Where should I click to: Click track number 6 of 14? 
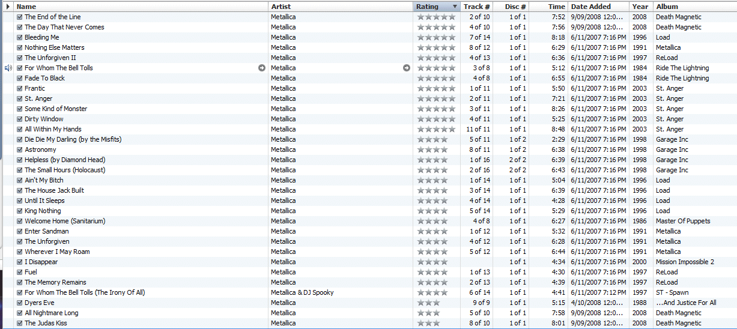pyautogui.click(x=479, y=292)
